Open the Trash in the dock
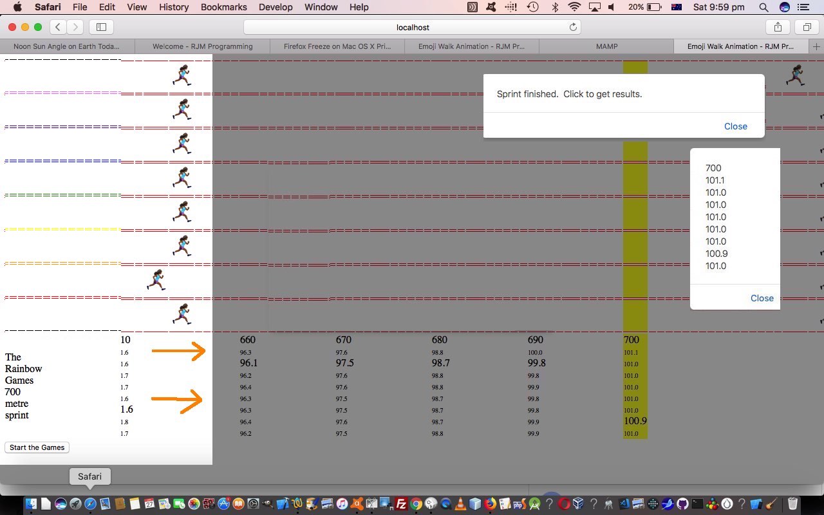 pos(792,504)
